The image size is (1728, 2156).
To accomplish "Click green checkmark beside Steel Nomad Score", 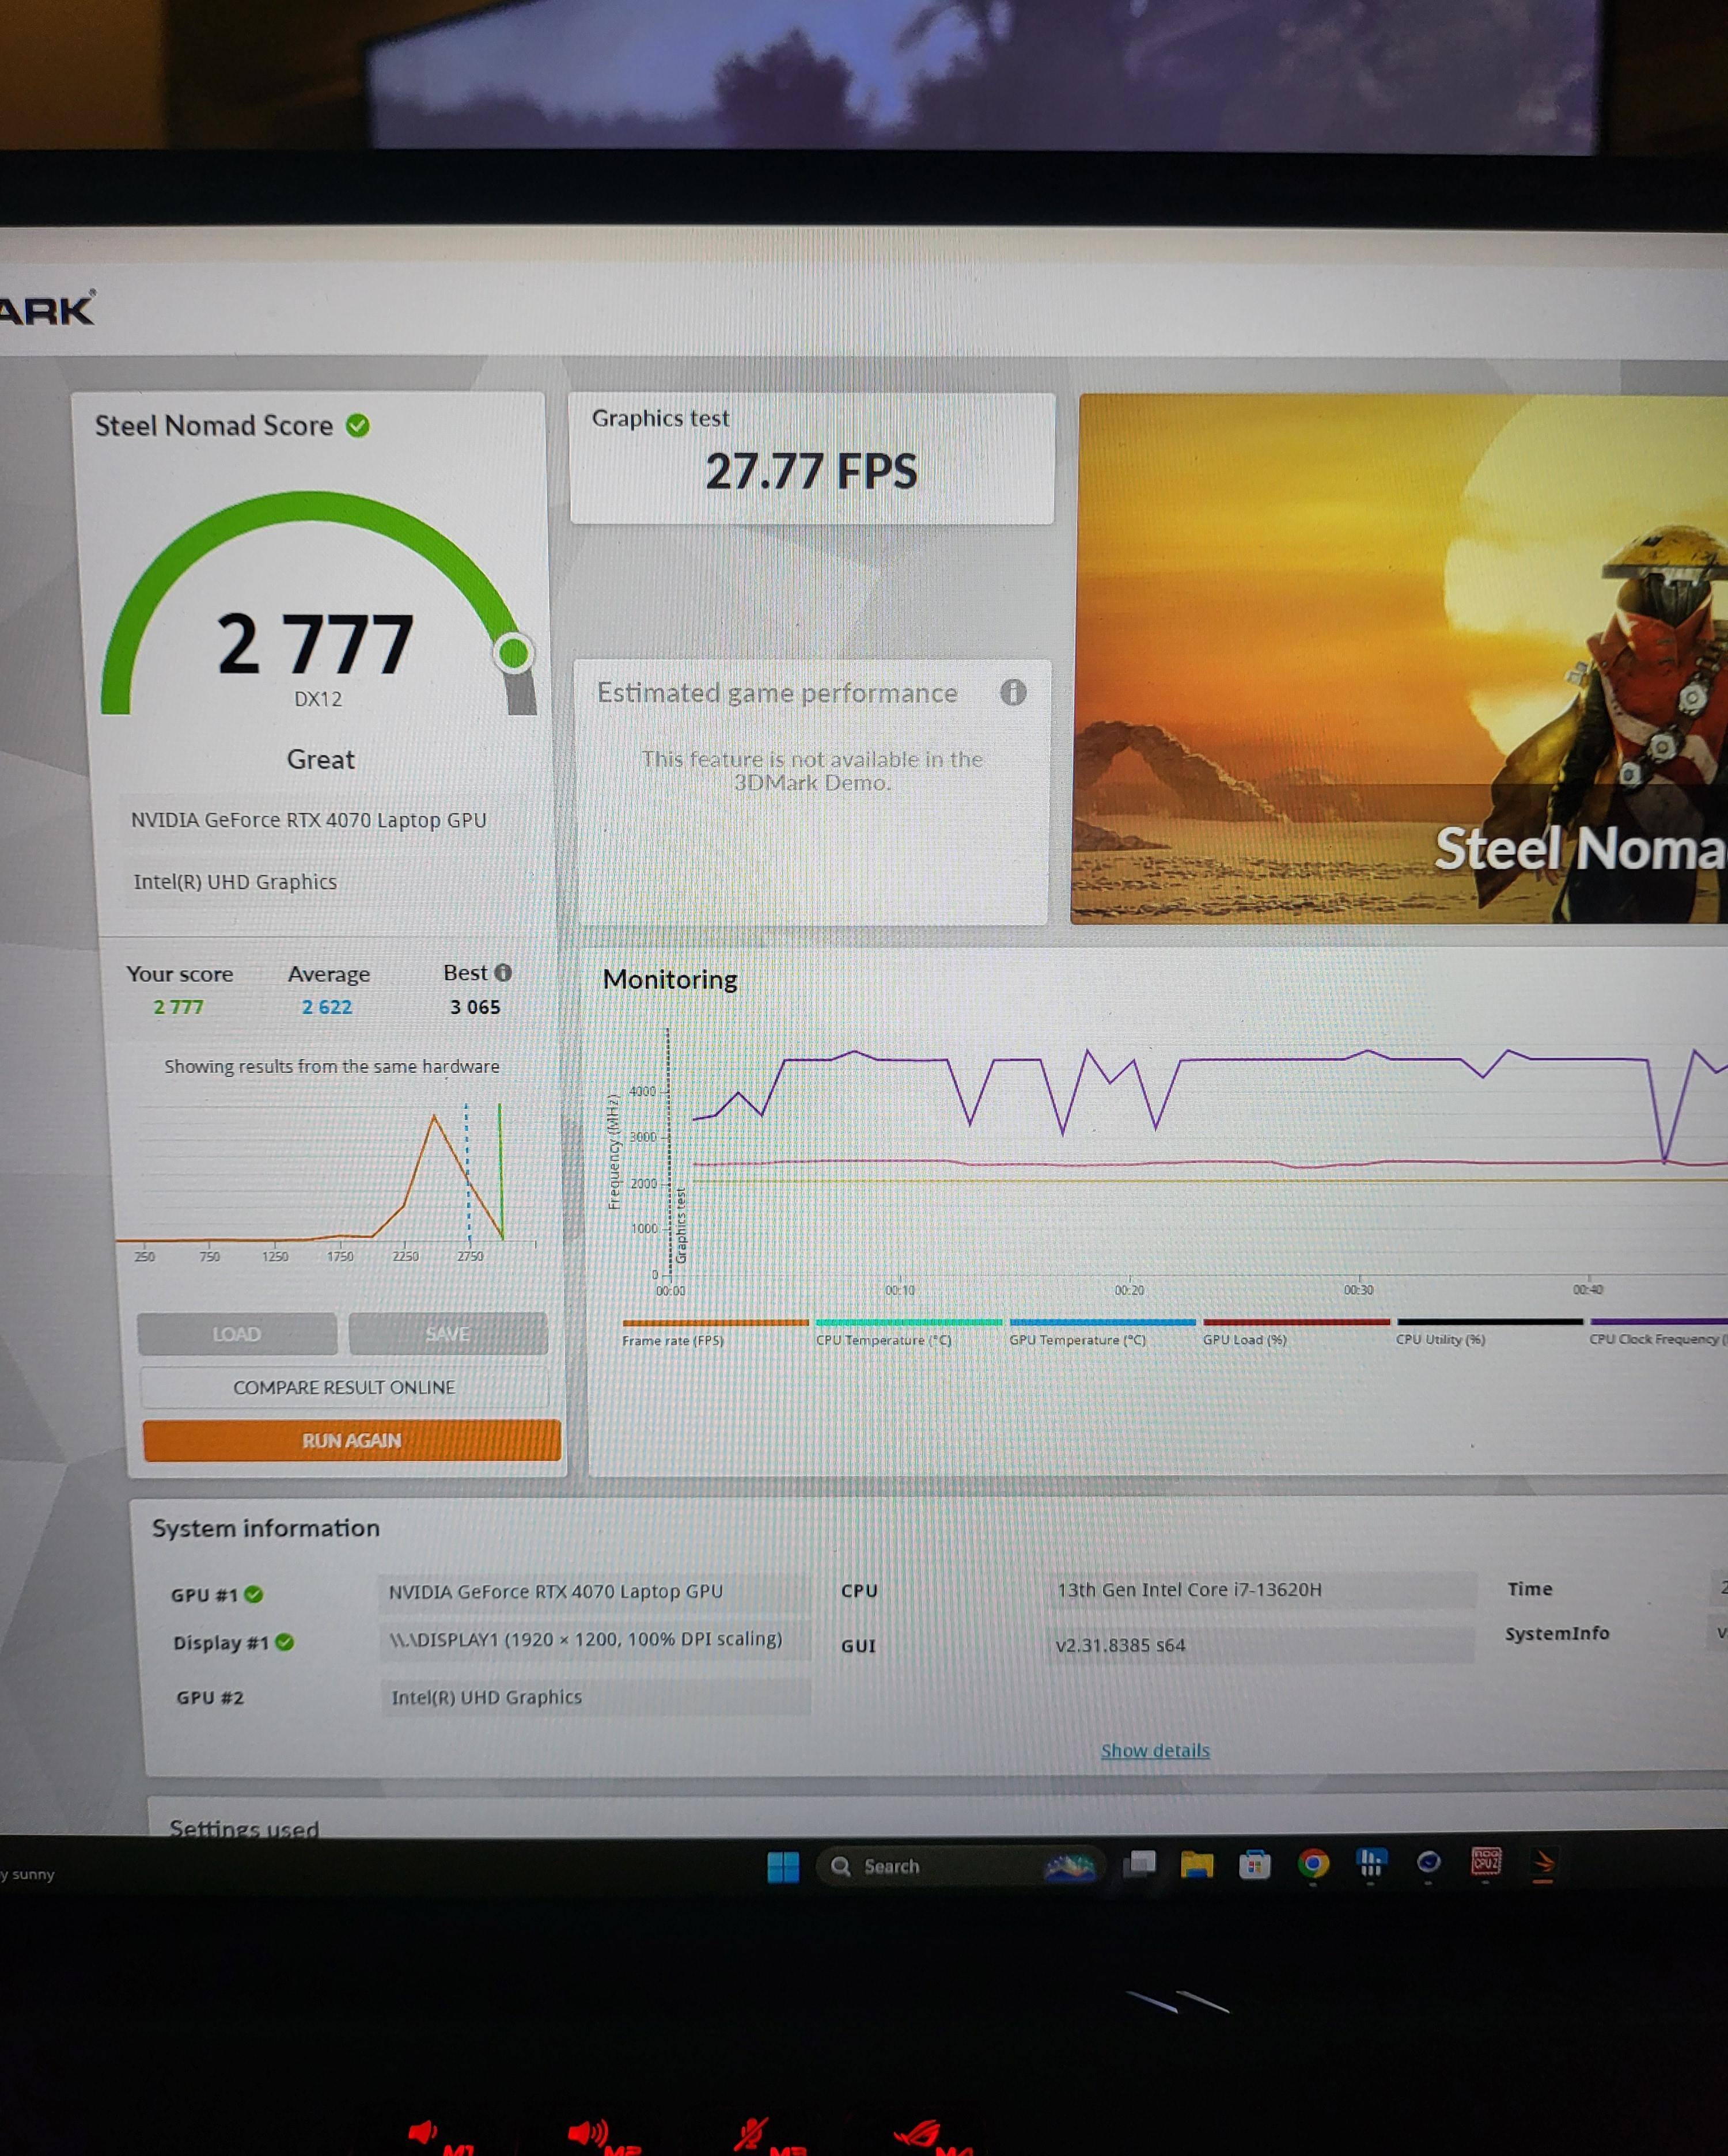I will pos(358,426).
